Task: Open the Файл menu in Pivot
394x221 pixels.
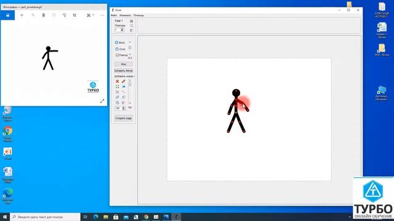Action: (114, 15)
